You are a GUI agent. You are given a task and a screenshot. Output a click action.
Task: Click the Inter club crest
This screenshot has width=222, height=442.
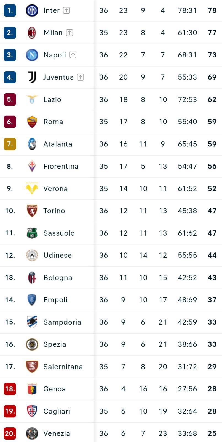pos(32,10)
